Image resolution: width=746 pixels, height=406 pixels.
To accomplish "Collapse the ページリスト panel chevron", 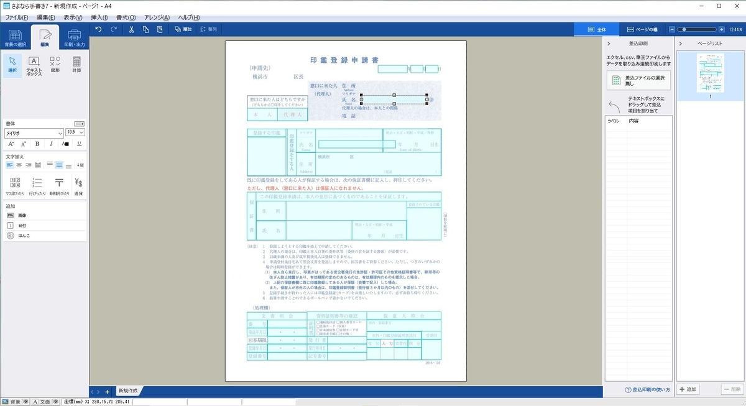I will [681, 44].
